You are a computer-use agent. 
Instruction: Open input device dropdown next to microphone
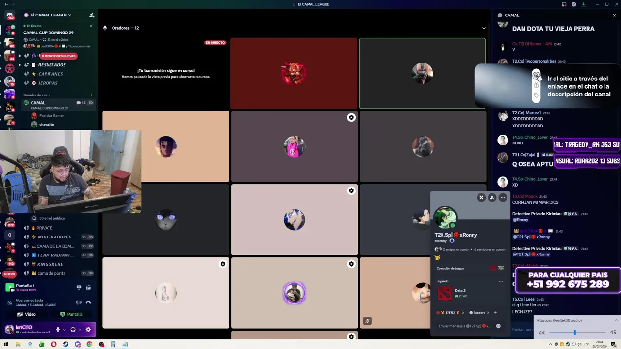[x=64, y=330]
